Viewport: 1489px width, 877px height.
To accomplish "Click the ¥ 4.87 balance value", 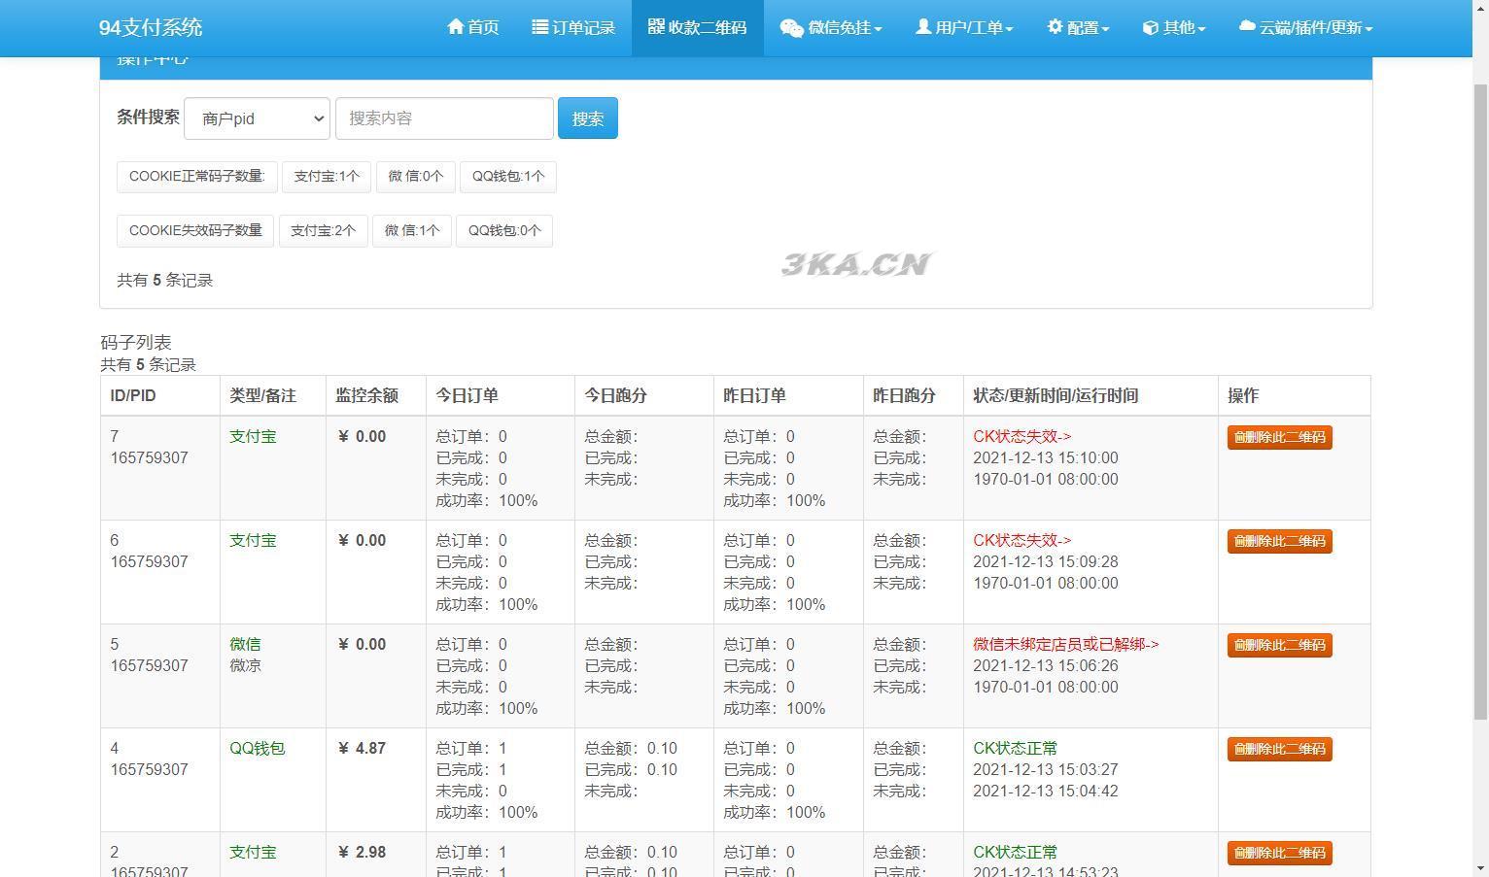I will click(x=362, y=749).
